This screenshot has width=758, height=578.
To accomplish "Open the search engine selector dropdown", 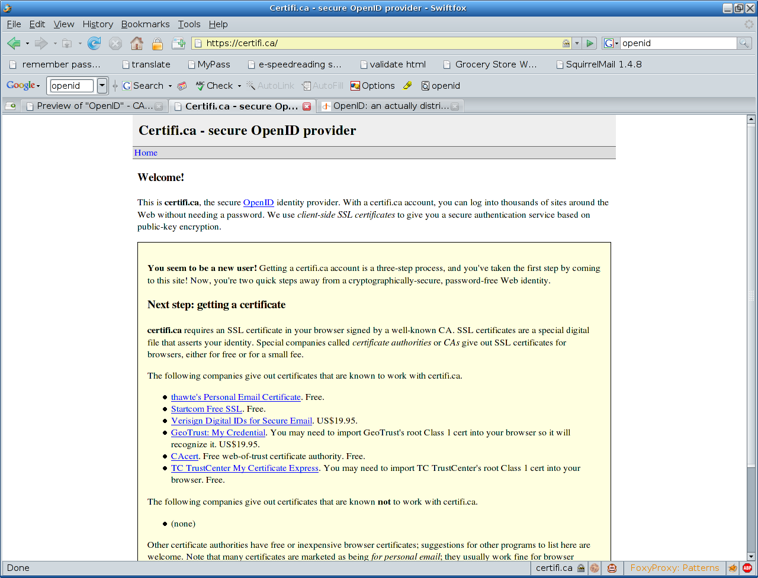I will click(611, 43).
